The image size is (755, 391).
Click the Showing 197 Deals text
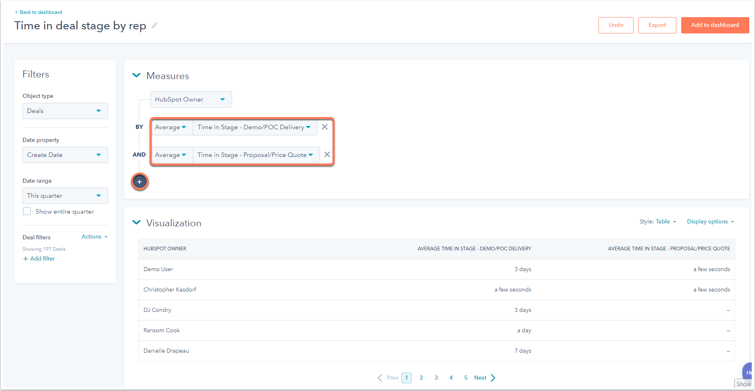pyautogui.click(x=44, y=249)
